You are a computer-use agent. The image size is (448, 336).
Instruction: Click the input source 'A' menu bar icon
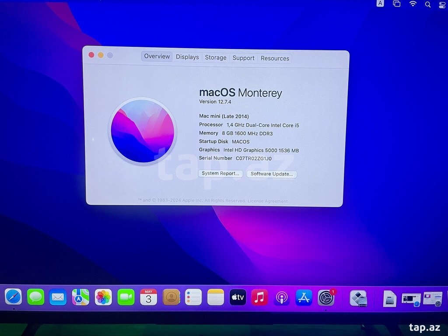[380, 3]
